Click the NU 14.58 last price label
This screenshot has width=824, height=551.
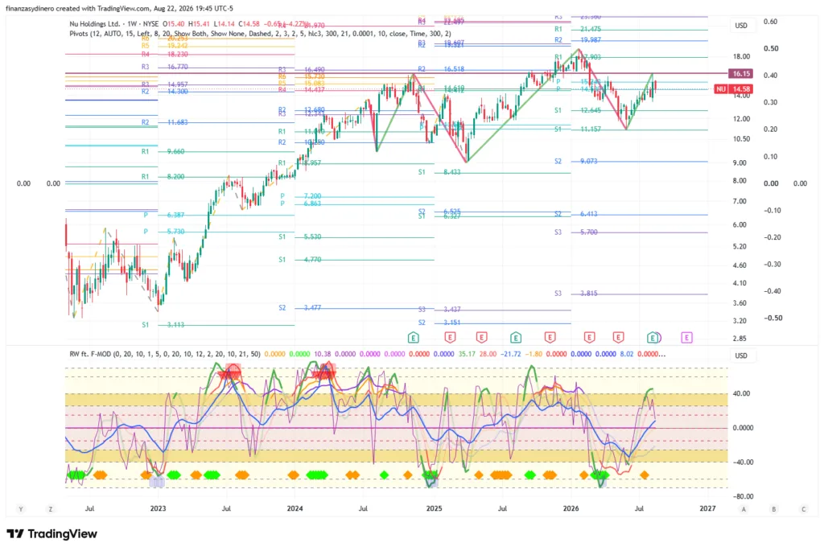click(734, 89)
